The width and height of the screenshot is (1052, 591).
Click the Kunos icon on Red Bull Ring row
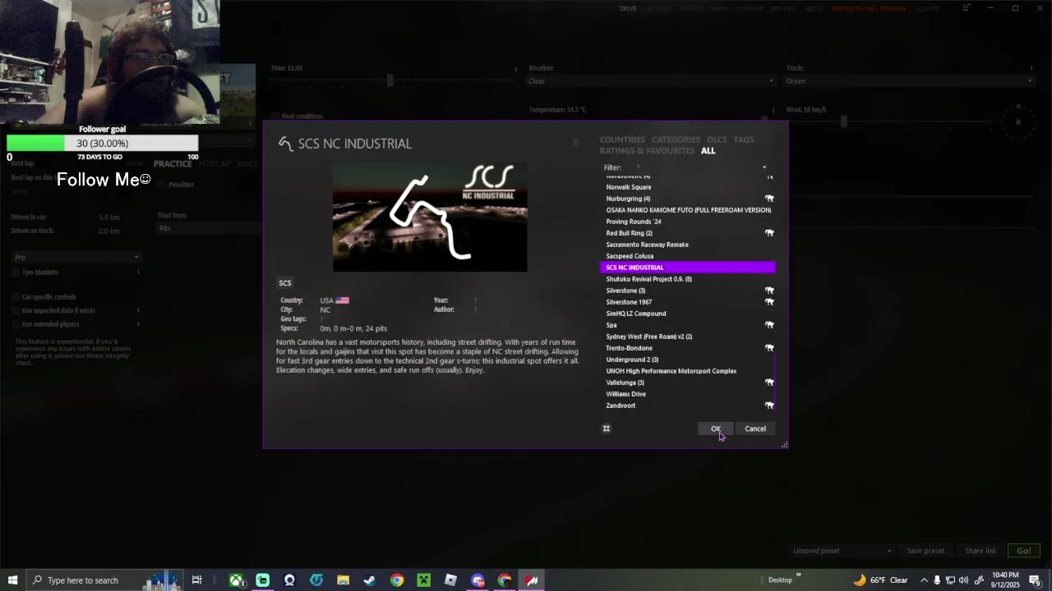tap(769, 233)
